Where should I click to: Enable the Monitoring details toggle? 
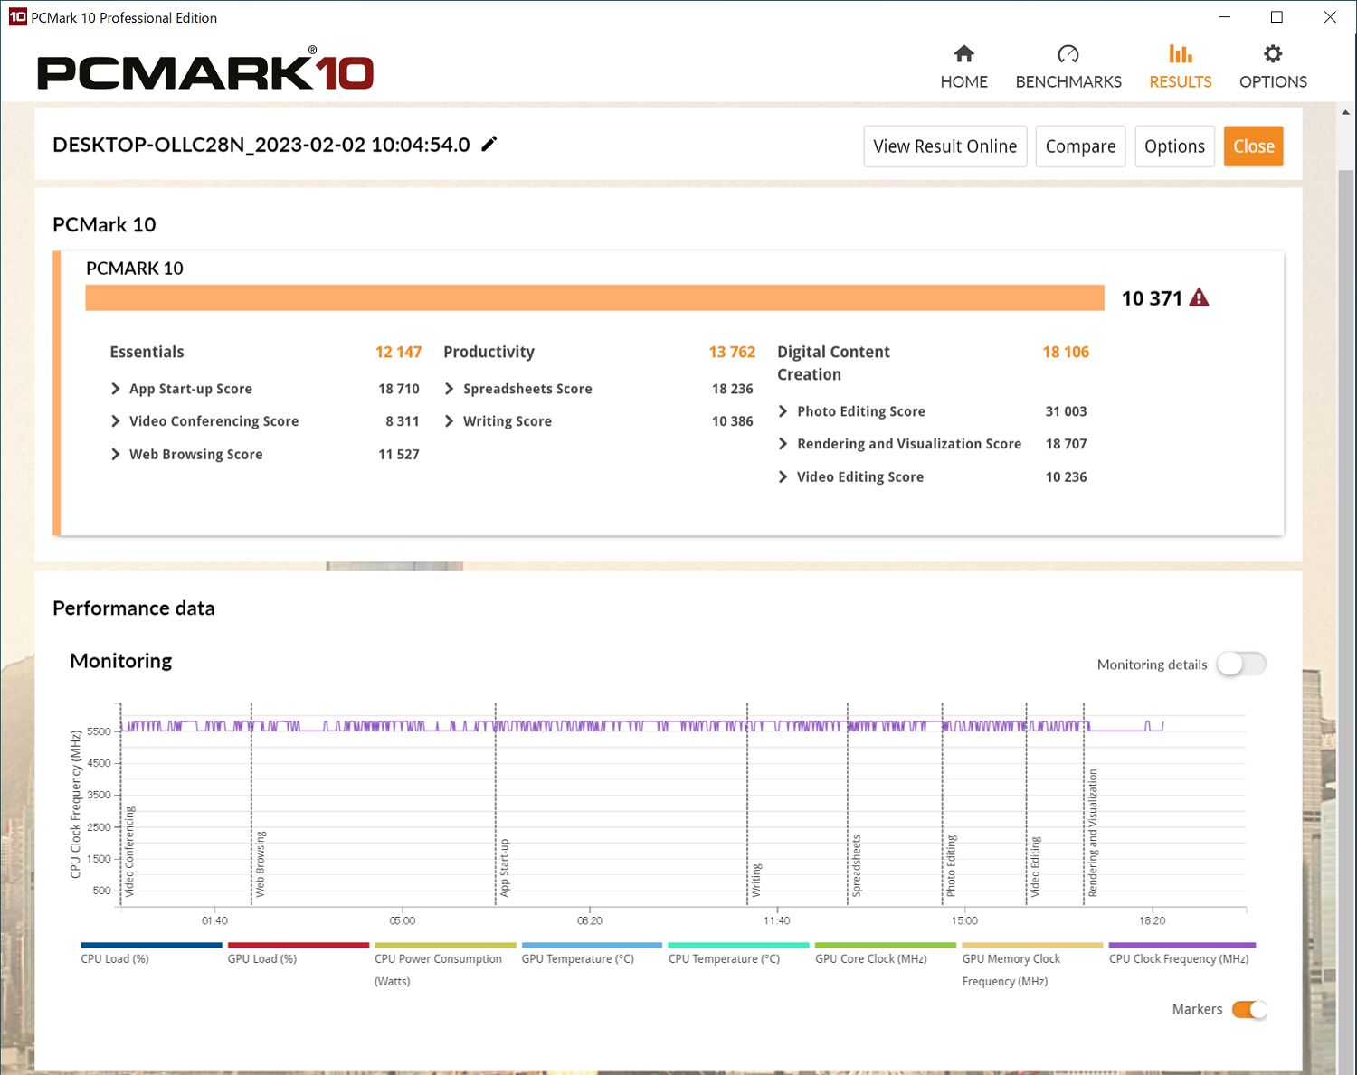(x=1241, y=665)
